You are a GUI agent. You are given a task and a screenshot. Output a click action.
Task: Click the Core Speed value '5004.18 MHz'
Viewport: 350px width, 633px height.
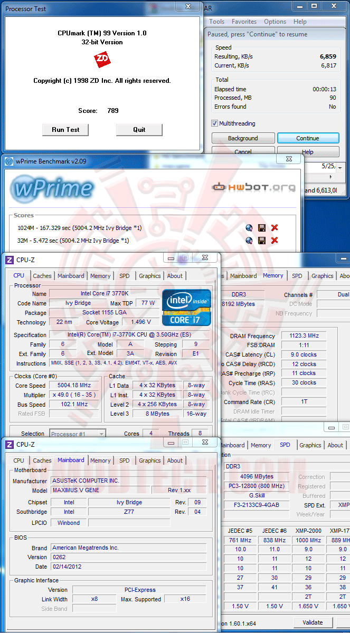[74, 385]
